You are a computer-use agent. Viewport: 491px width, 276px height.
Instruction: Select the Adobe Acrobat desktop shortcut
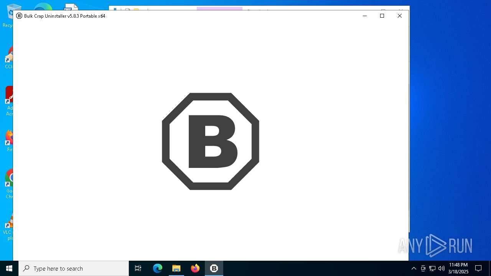[x=10, y=101]
